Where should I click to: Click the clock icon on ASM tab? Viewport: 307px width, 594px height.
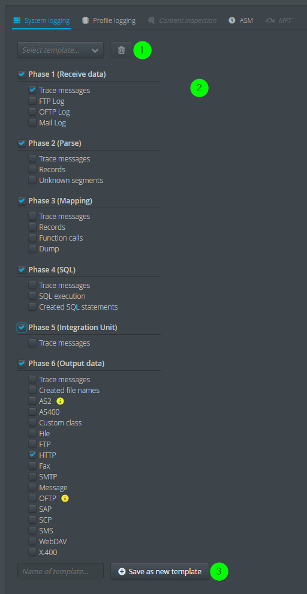click(232, 20)
